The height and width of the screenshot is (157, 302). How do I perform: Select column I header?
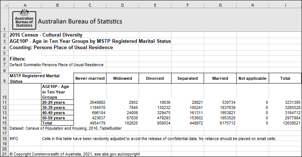(x=285, y=6)
